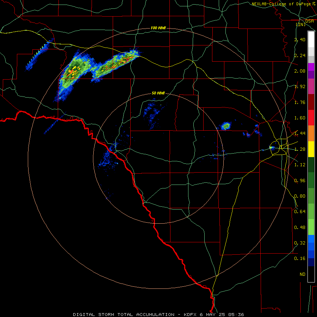Click the 100 NMI range ring label
The height and width of the screenshot is (317, 317).
point(158,28)
